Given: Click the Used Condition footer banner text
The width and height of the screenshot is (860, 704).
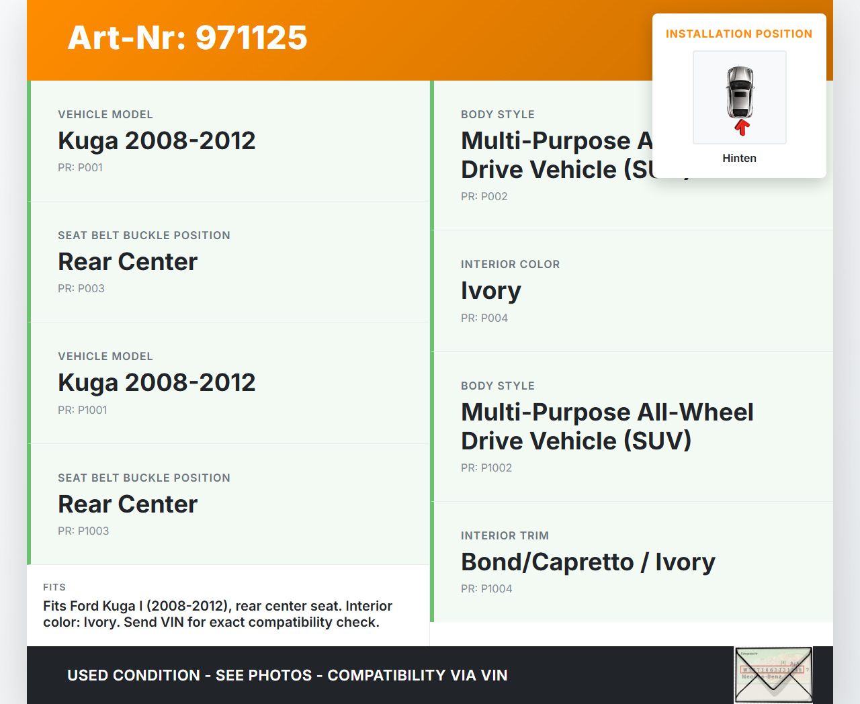Looking at the screenshot, I should [x=287, y=676].
